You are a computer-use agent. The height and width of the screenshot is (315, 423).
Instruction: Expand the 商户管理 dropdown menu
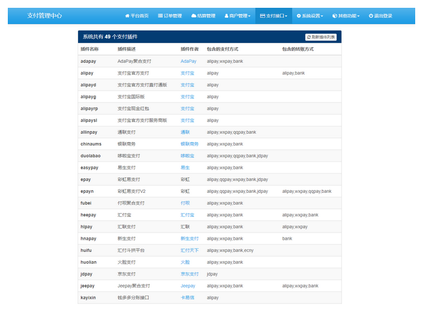(237, 16)
